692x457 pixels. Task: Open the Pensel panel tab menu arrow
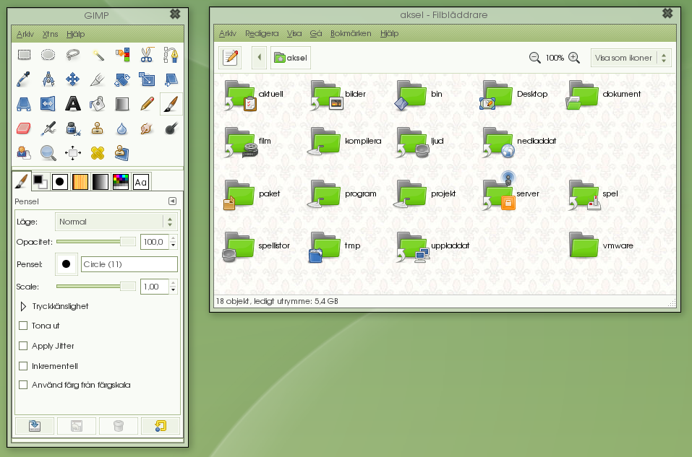tap(173, 201)
